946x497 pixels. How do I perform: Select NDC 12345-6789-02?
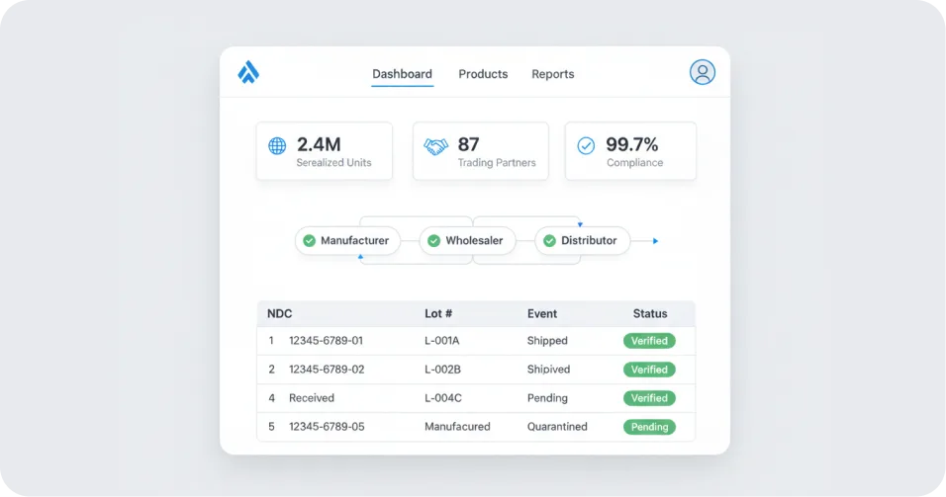point(327,370)
